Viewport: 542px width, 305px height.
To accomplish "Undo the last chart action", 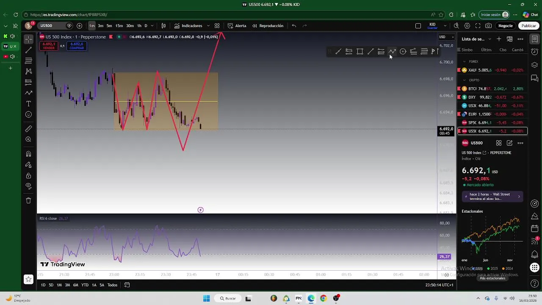I will [x=294, y=26].
